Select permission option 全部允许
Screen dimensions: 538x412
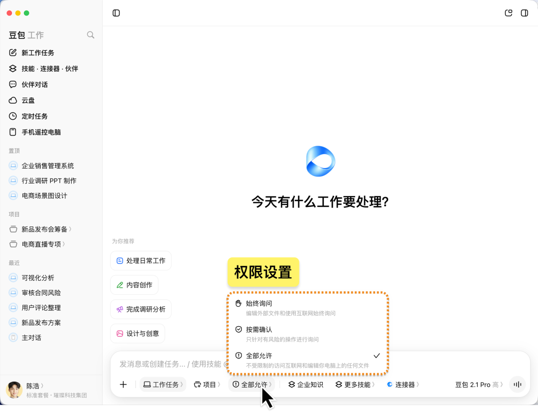pos(307,360)
